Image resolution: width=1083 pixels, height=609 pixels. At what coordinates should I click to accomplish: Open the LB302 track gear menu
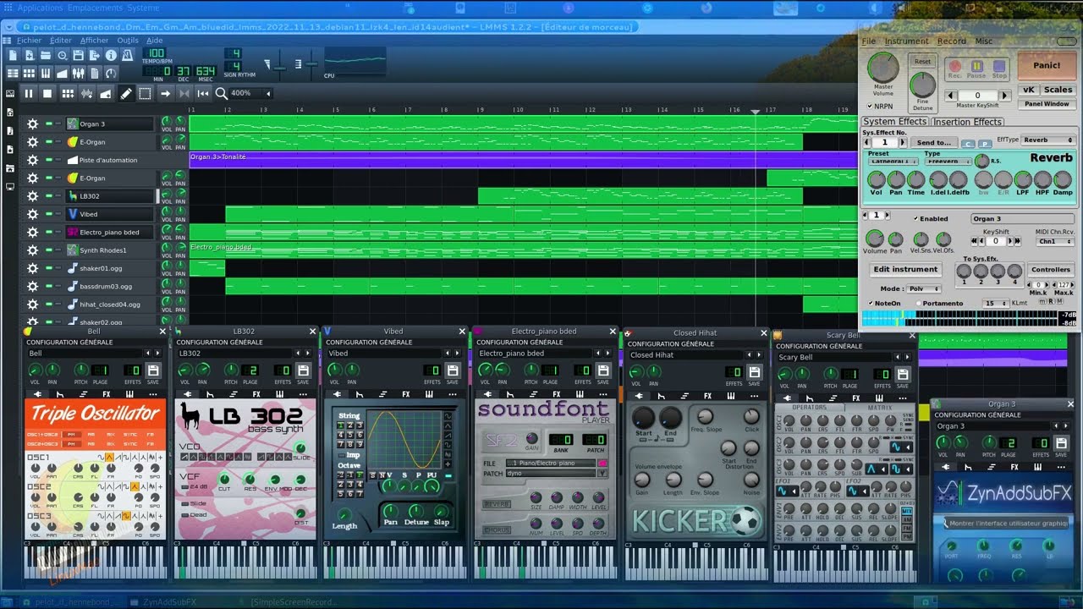(32, 196)
